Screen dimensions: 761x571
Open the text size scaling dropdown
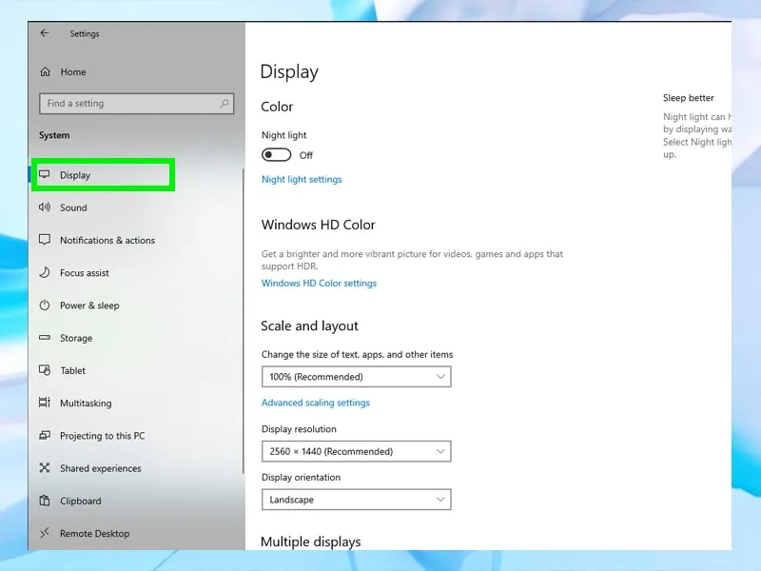click(356, 377)
